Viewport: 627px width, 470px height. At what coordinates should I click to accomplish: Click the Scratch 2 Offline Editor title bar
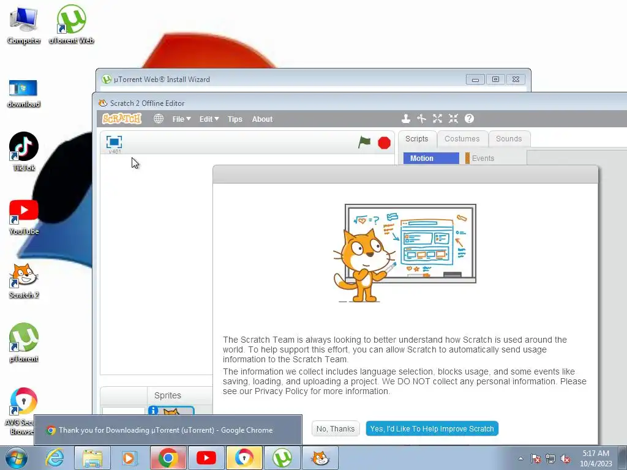[x=360, y=103]
